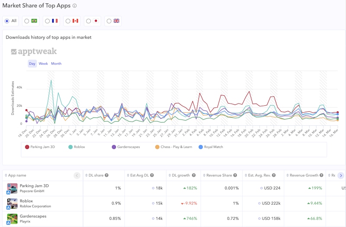Choose the United Kingdom flag radio option
Viewport: 346px width, 227px height.
pyautogui.click(x=109, y=21)
